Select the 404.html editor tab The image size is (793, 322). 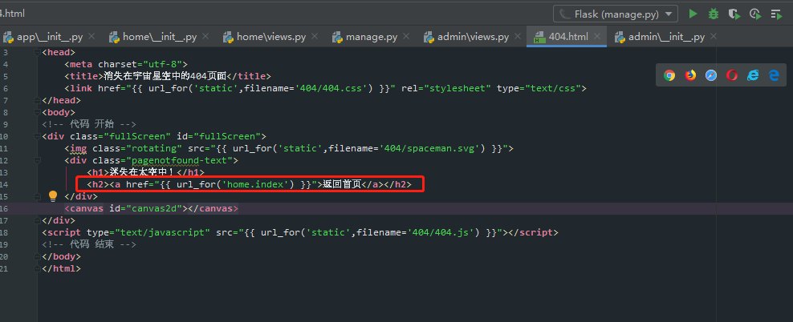(x=568, y=37)
